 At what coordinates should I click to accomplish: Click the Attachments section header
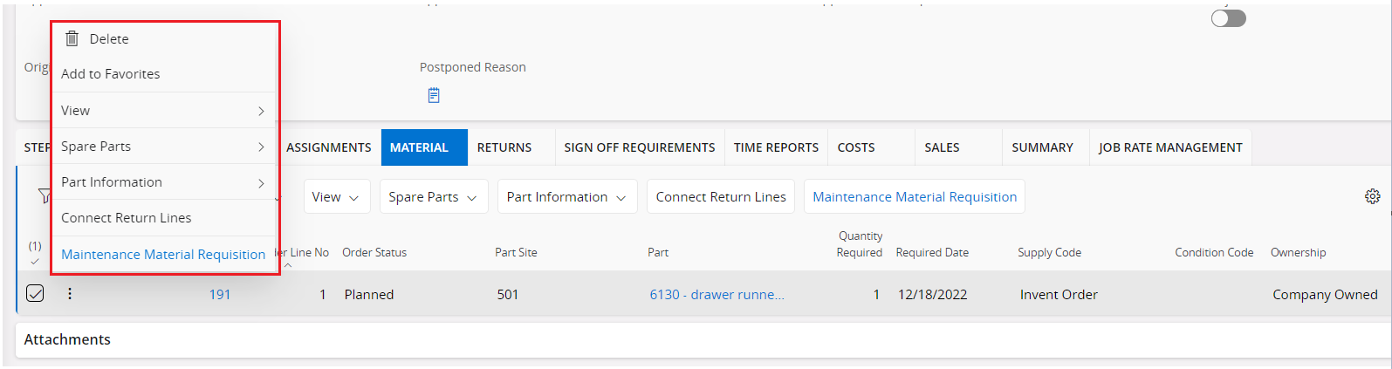click(x=67, y=339)
